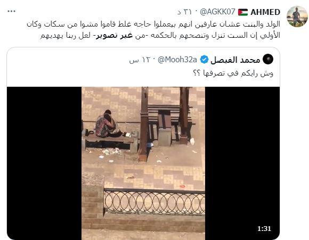The width and height of the screenshot is (309, 240).
Task: Click the main tweet text body
Action: (153, 30)
